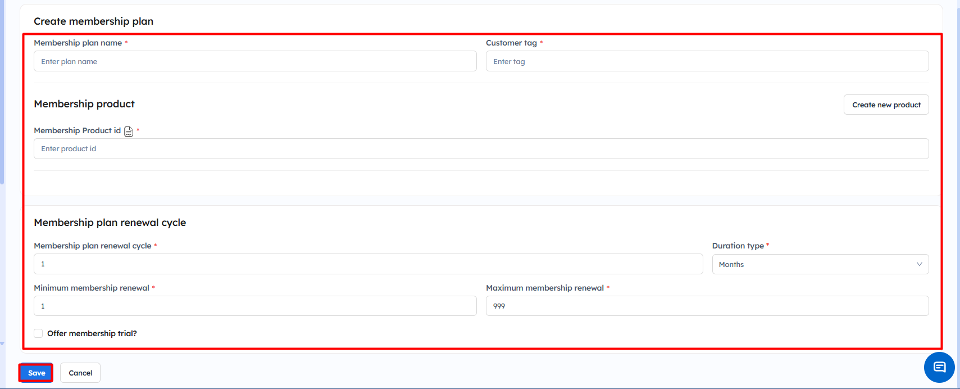Image resolution: width=960 pixels, height=389 pixels.
Task: Focus the Minimum membership renewal field
Action: pos(255,306)
